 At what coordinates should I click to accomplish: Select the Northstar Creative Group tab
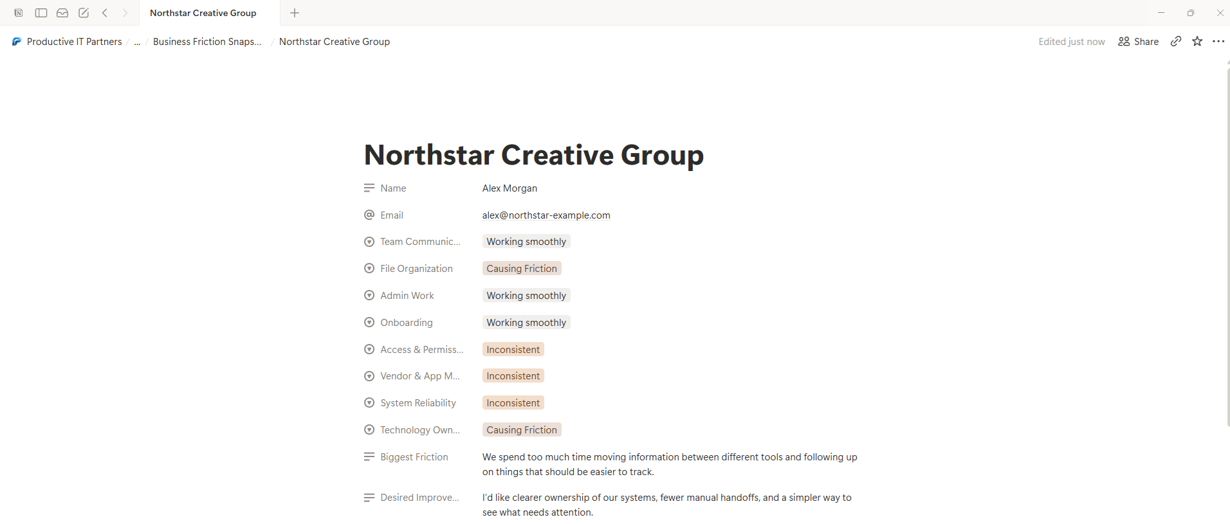(210, 13)
